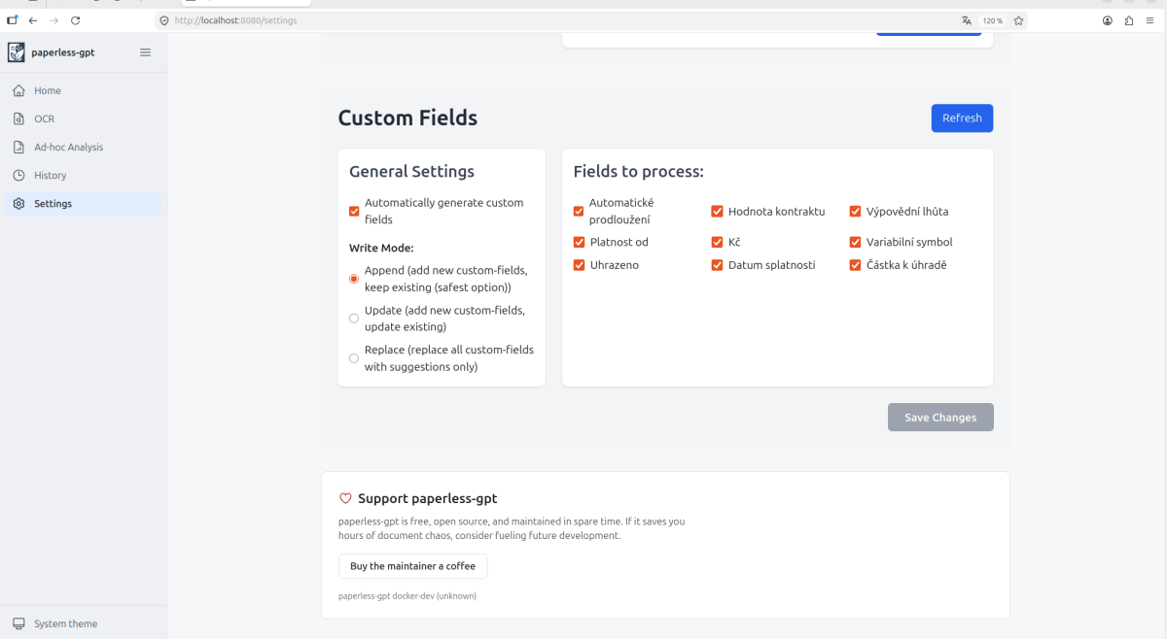
Task: Open OCR page in sidebar
Action: coord(82,118)
